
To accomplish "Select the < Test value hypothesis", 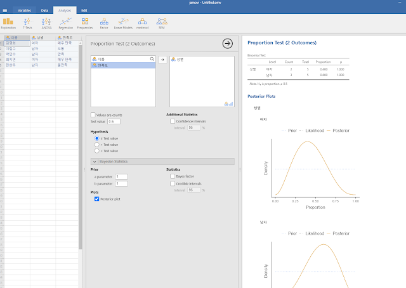I will coord(97,151).
